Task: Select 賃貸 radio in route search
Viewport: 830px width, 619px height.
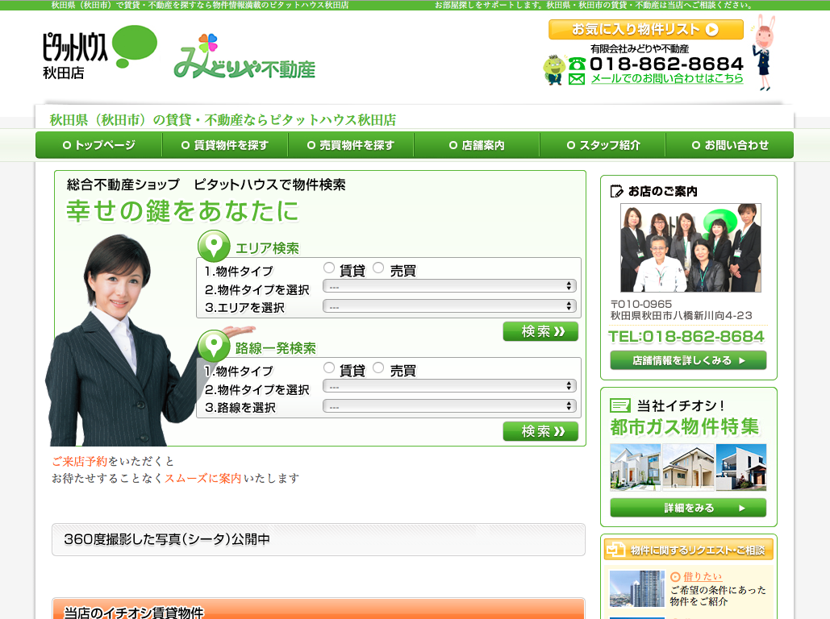Action: (x=329, y=368)
